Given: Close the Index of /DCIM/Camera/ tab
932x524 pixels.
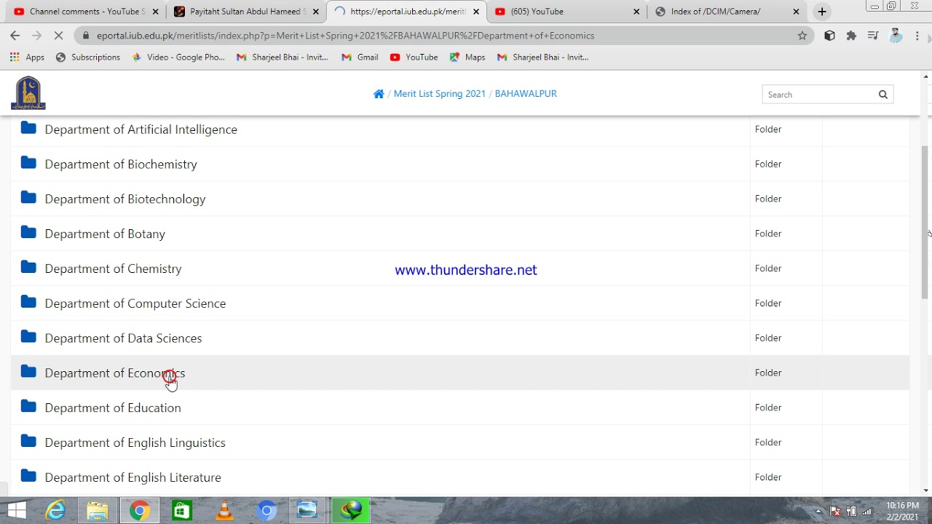Looking at the screenshot, I should coord(796,12).
